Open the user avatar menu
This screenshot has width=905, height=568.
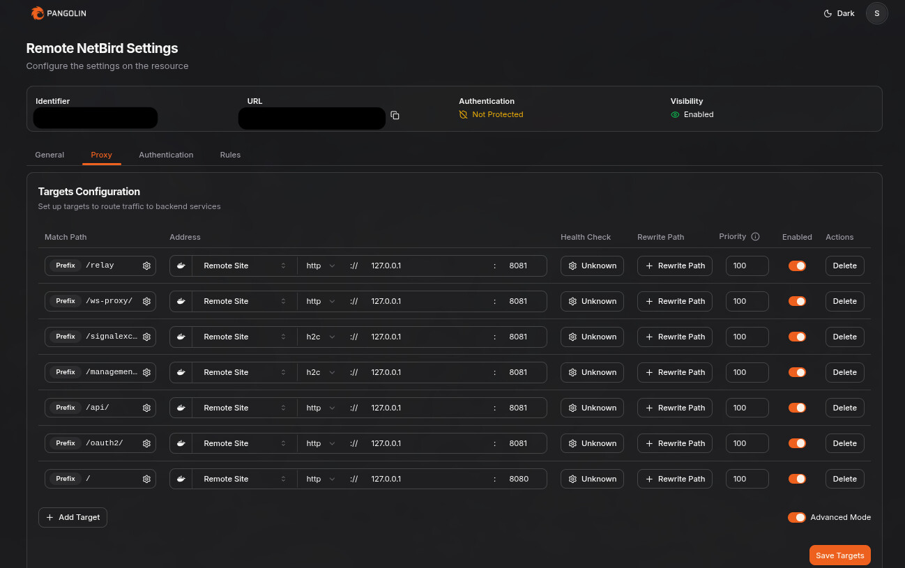point(876,13)
